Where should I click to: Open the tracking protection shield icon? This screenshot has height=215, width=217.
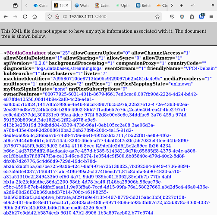(x=50, y=17)
